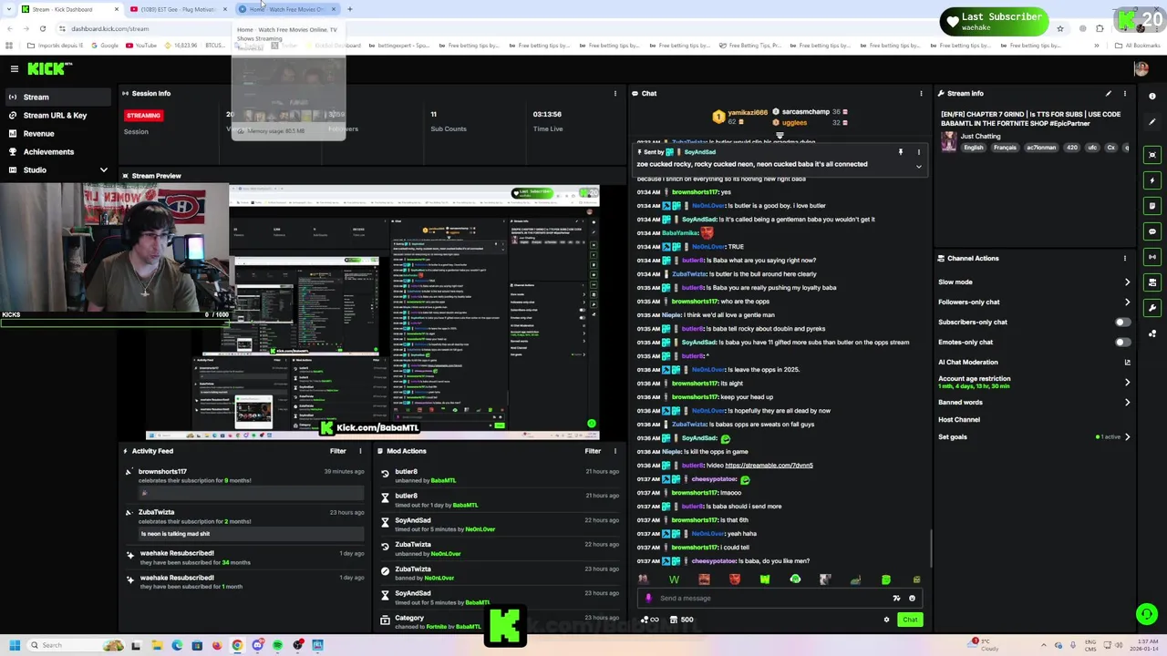Open the emoji picker in chat input
Screen dimensions: 1167x656
pos(912,599)
